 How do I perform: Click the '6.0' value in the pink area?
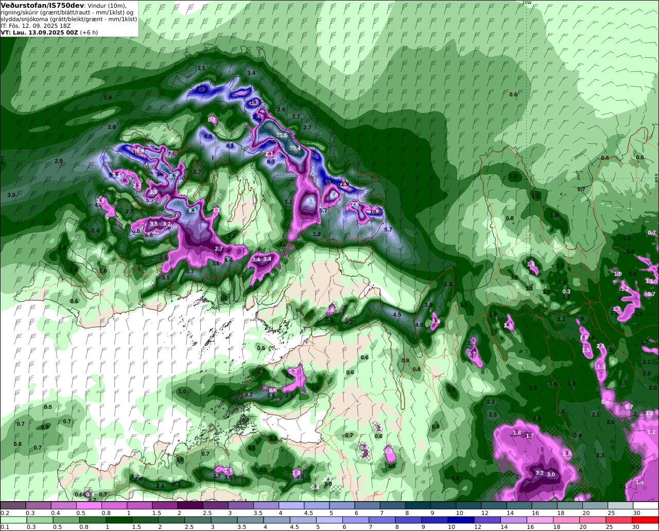point(334,195)
